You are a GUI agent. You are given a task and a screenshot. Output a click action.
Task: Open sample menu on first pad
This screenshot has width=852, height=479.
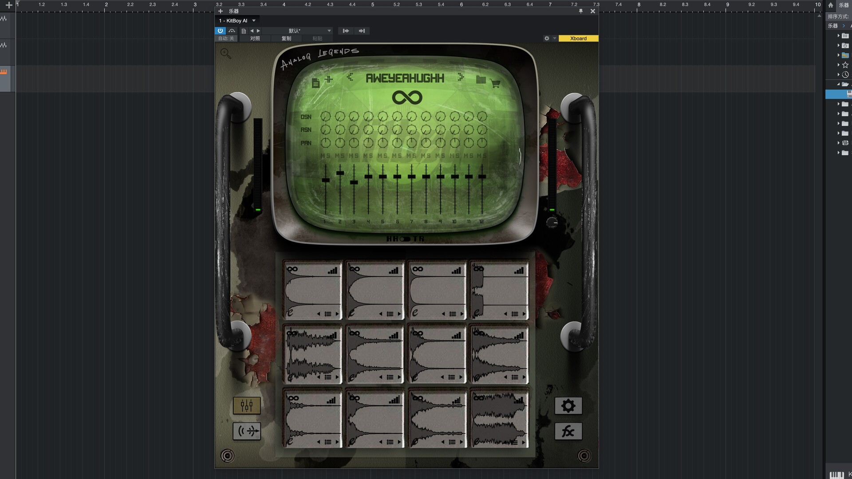coord(328,314)
